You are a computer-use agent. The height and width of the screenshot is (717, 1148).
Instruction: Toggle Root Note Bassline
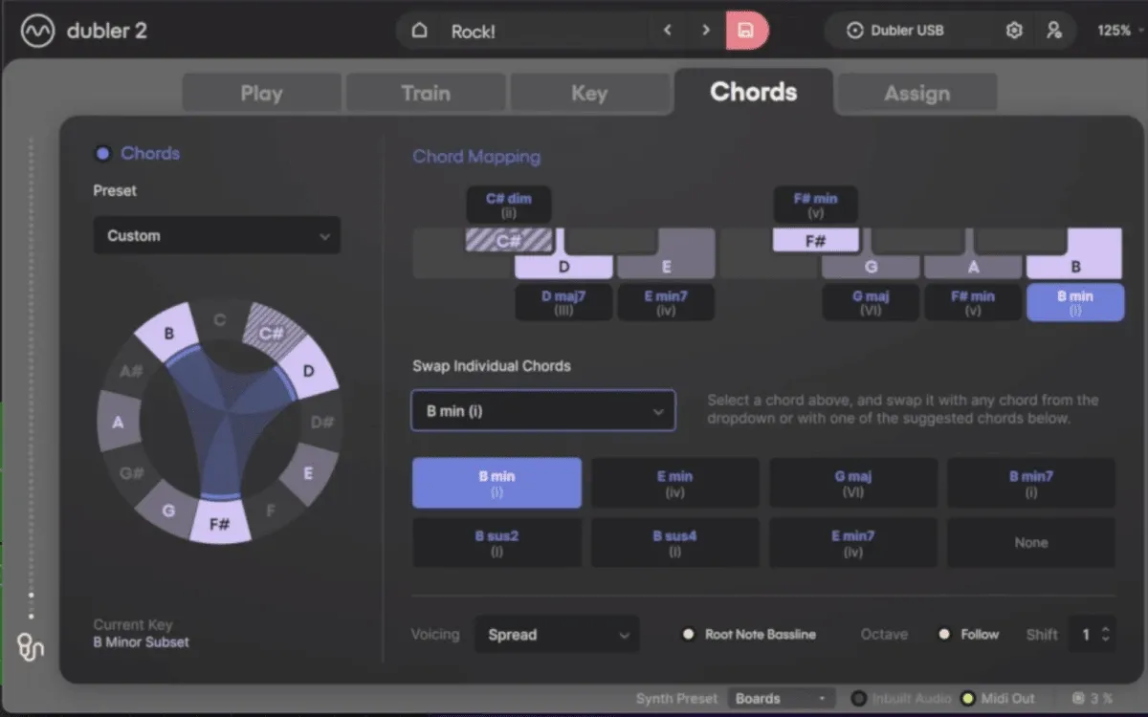point(687,635)
